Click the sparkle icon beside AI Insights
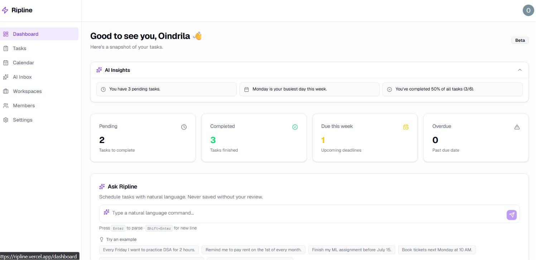Image resolution: width=536 pixels, height=260 pixels. tap(99, 70)
